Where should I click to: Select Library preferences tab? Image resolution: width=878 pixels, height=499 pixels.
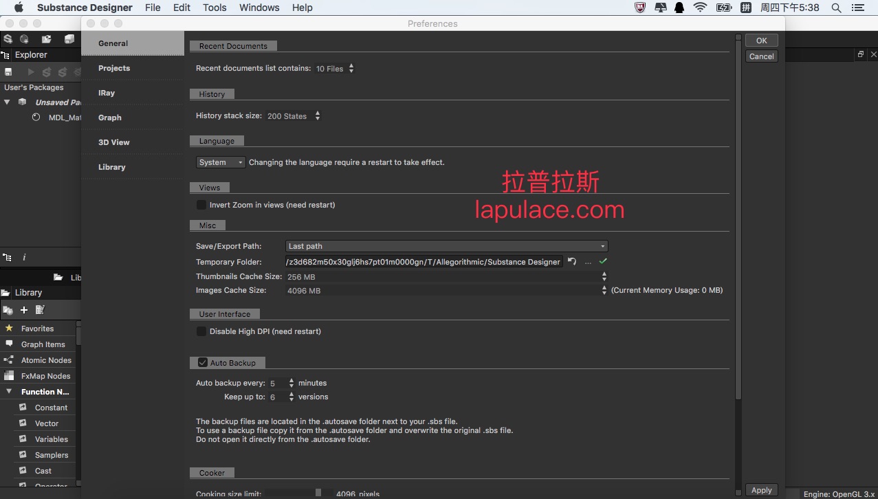(x=133, y=167)
